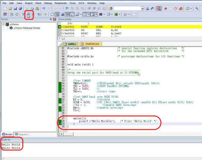Open the File menu

tap(4, 3)
